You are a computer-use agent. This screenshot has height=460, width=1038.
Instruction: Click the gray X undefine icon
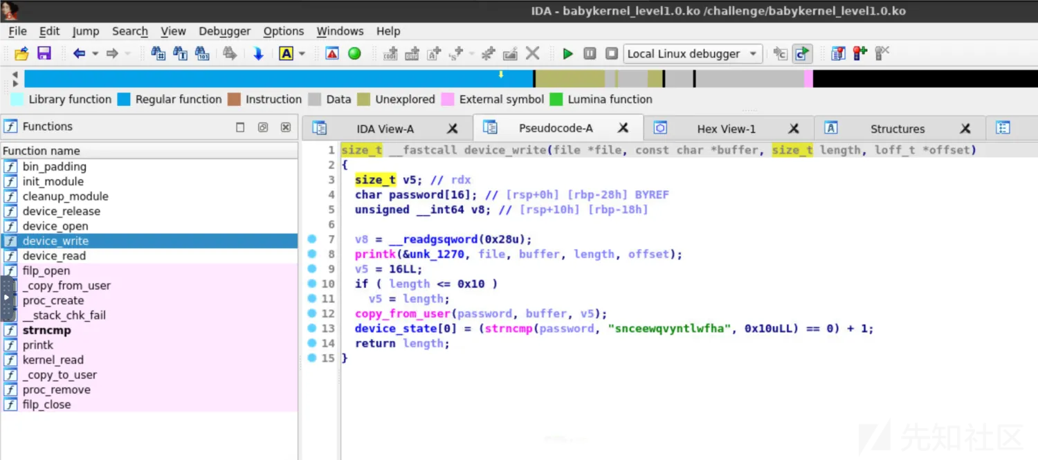[x=533, y=53]
